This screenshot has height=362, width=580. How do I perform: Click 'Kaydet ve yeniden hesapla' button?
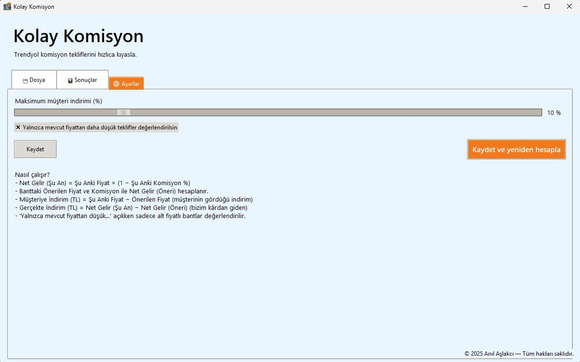(517, 150)
